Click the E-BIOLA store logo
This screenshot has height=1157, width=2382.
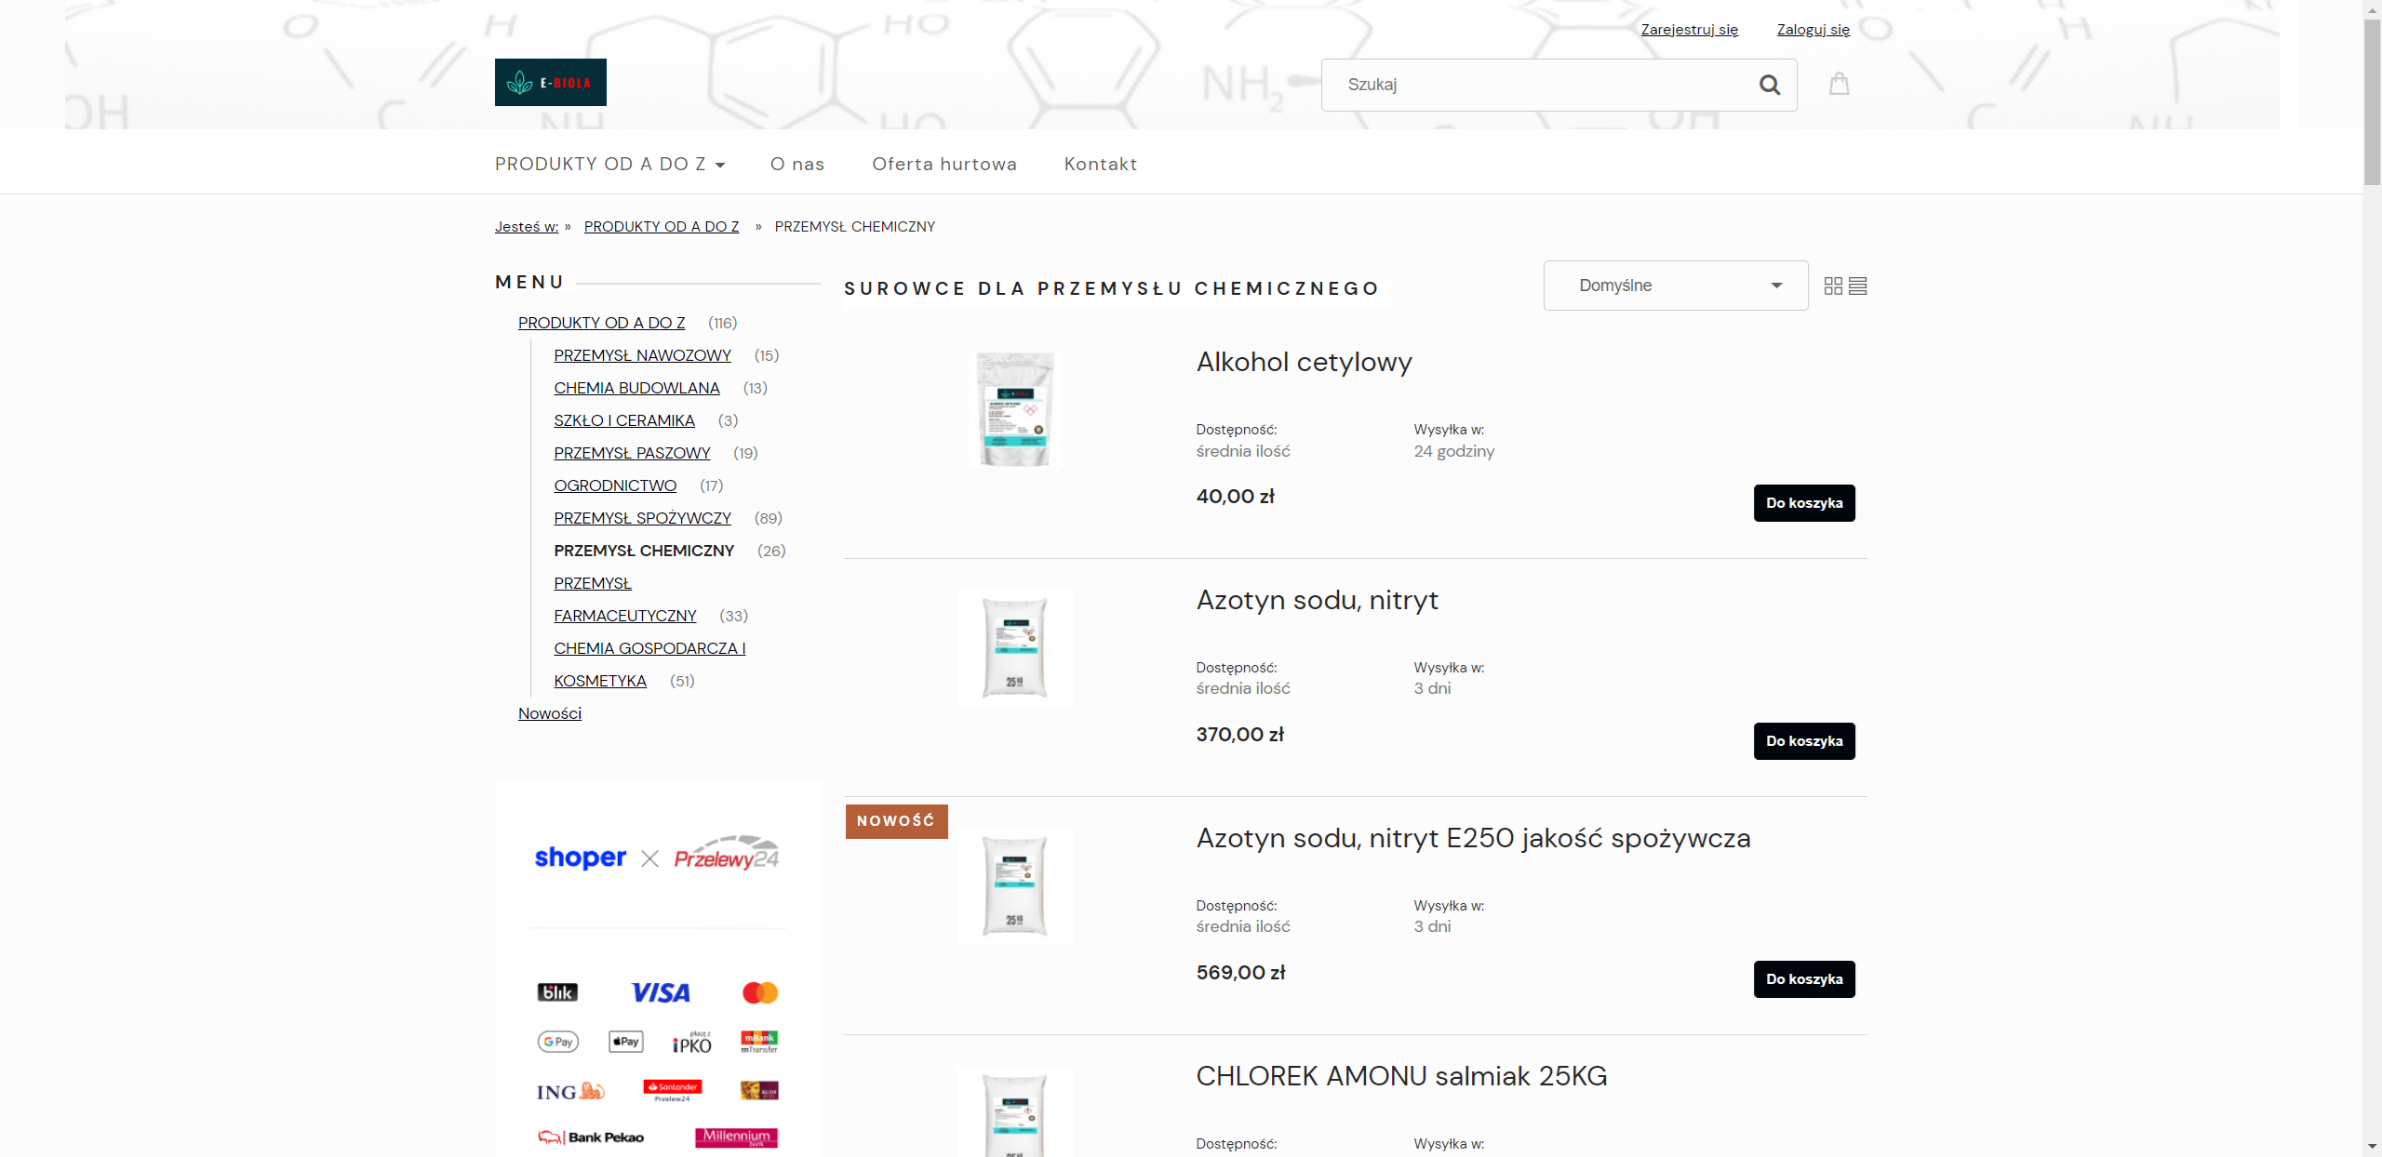tap(550, 82)
